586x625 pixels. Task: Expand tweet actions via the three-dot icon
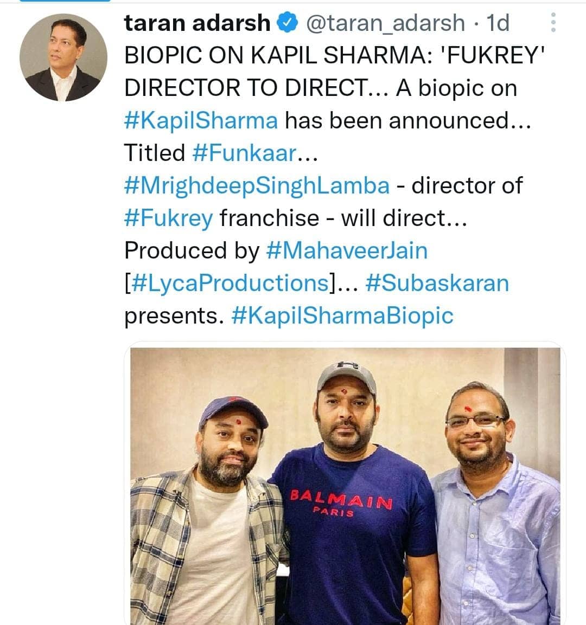(553, 22)
